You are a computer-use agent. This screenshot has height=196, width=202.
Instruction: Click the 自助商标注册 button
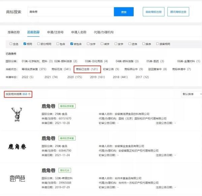coord(154,12)
